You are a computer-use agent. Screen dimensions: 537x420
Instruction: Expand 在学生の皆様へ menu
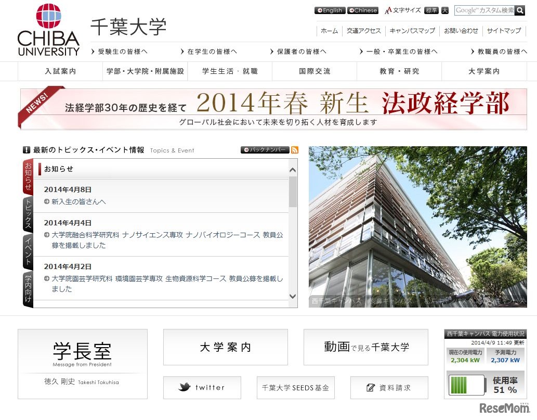coord(211,51)
